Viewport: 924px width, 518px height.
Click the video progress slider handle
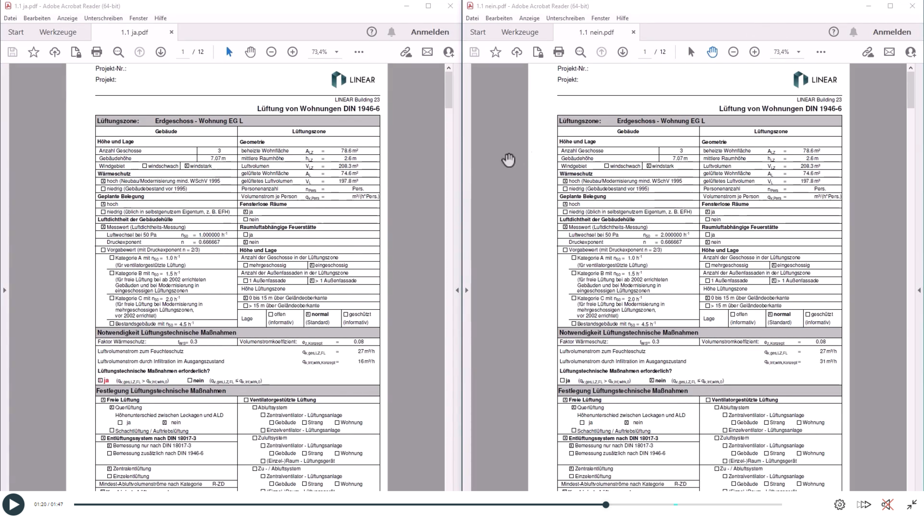pyautogui.click(x=605, y=505)
